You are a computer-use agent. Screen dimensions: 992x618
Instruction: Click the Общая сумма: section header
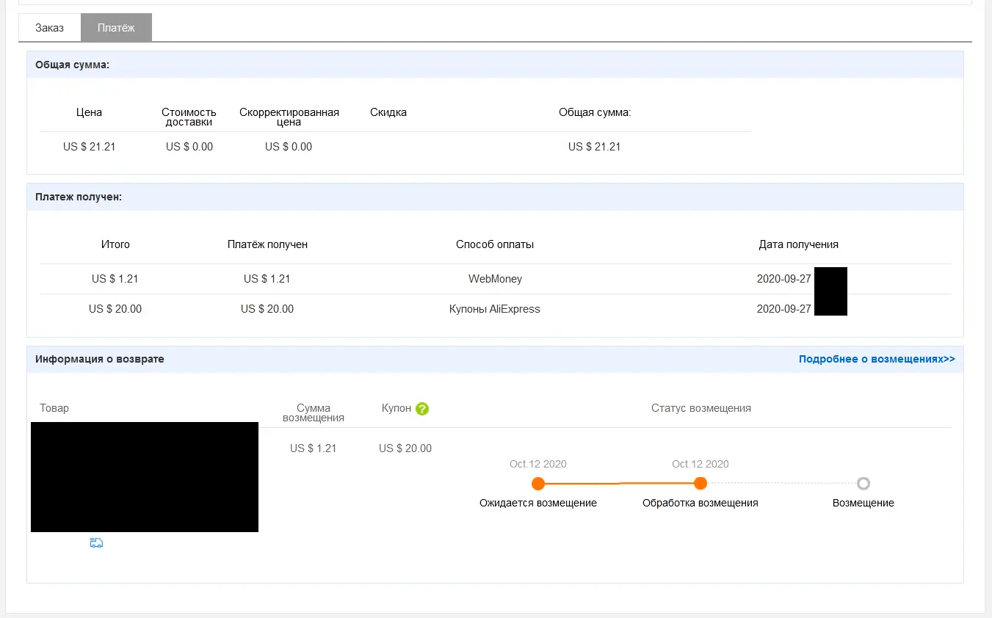(x=495, y=65)
